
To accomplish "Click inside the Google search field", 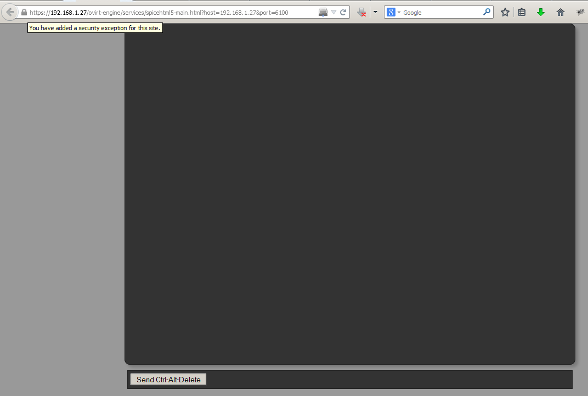I will [439, 12].
